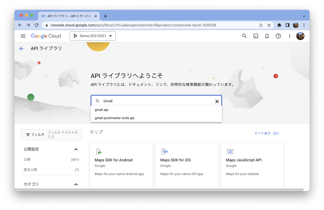Click the lock icon in address bar
The width and height of the screenshot is (324, 210).
tap(47, 25)
